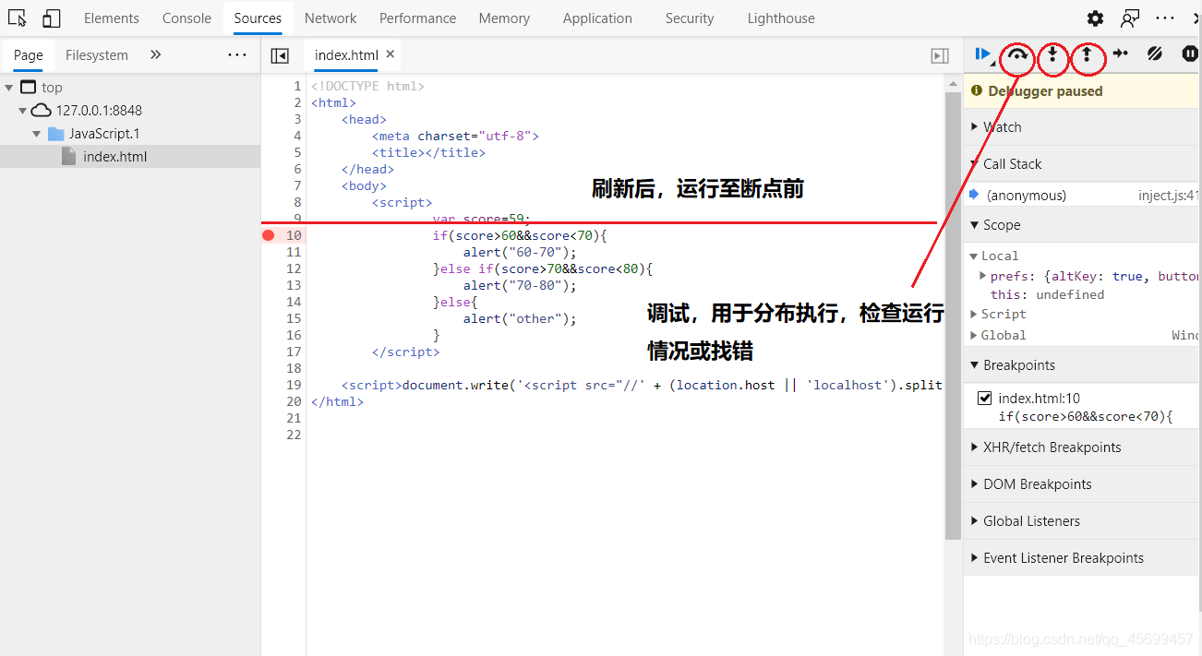The width and height of the screenshot is (1202, 656).
Task: Step into the next function call
Action: click(1052, 55)
